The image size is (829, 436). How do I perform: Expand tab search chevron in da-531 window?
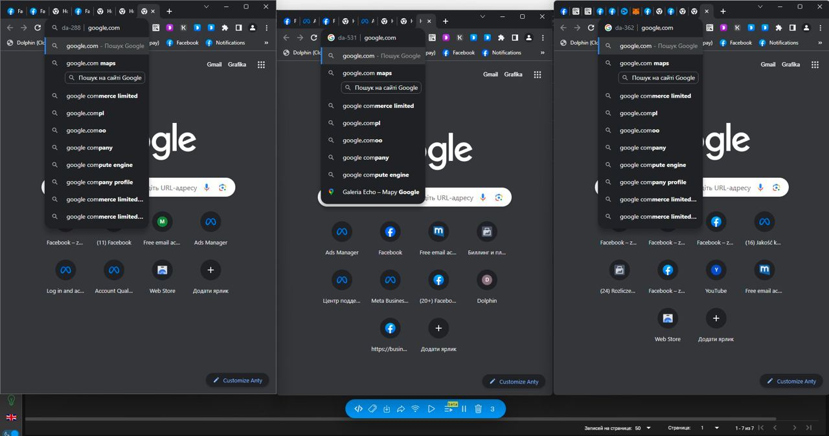[x=483, y=16]
